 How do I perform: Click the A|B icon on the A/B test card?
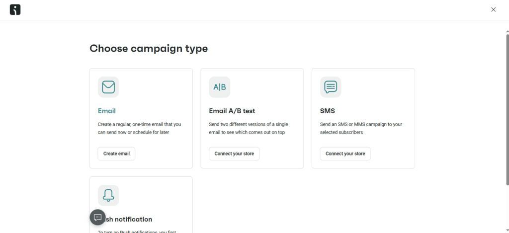pyautogui.click(x=219, y=87)
